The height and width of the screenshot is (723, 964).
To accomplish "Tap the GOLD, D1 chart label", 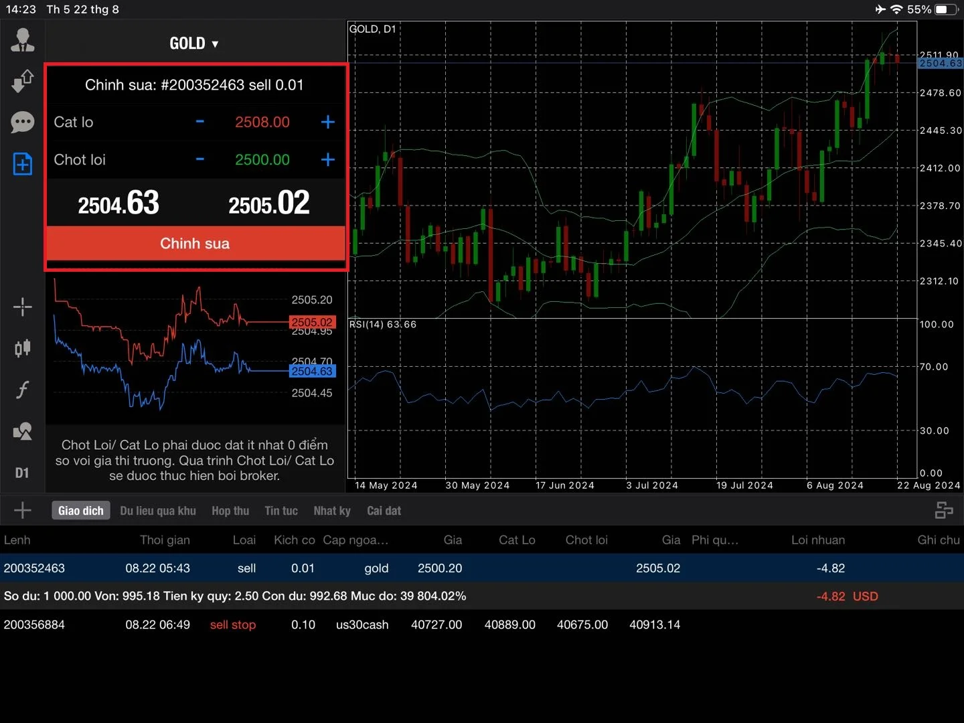I will tap(373, 29).
